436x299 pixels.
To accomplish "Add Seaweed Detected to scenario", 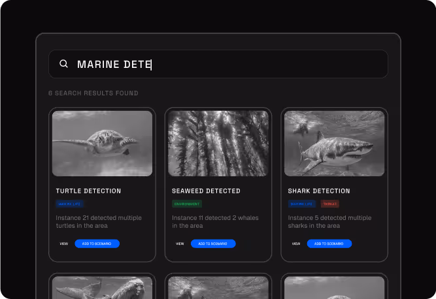I will point(213,244).
